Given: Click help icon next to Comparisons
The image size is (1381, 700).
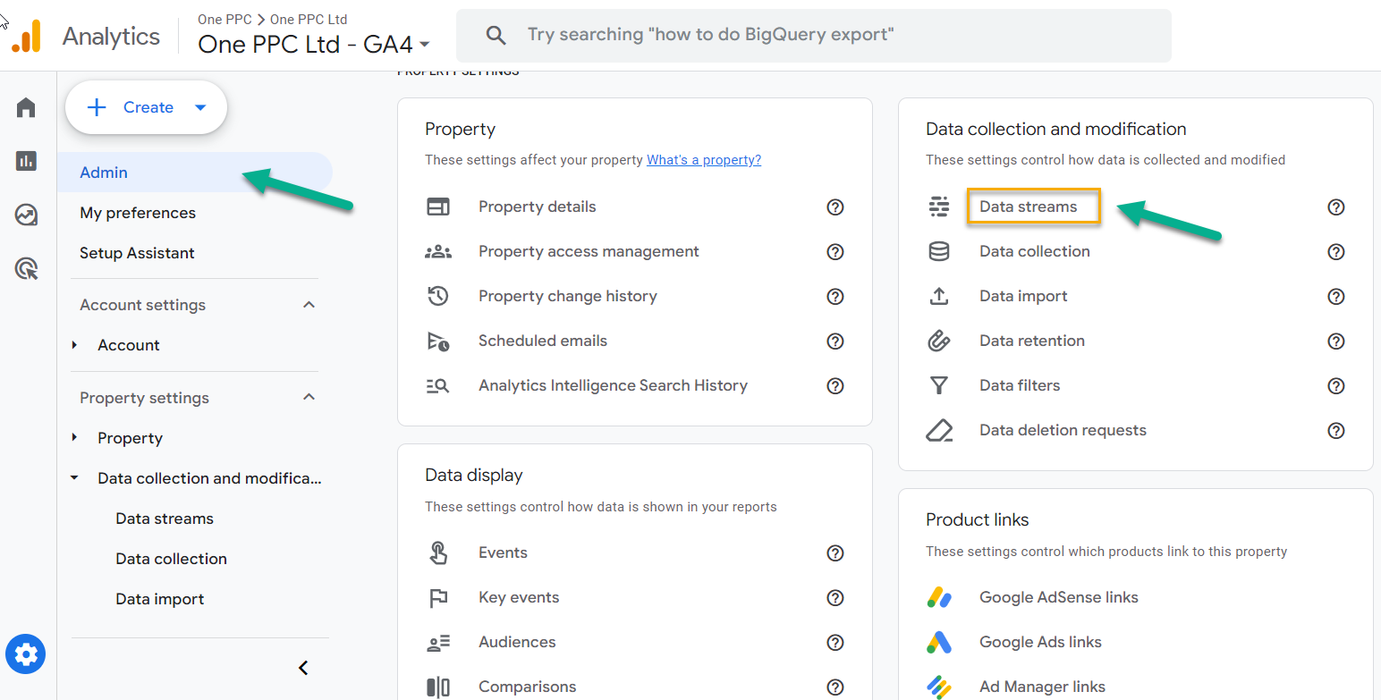Looking at the screenshot, I should point(835,687).
